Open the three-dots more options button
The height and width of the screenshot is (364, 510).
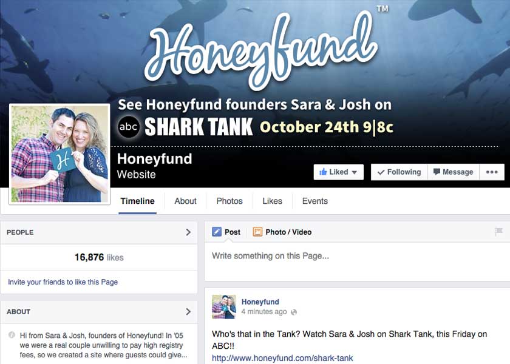click(x=492, y=172)
